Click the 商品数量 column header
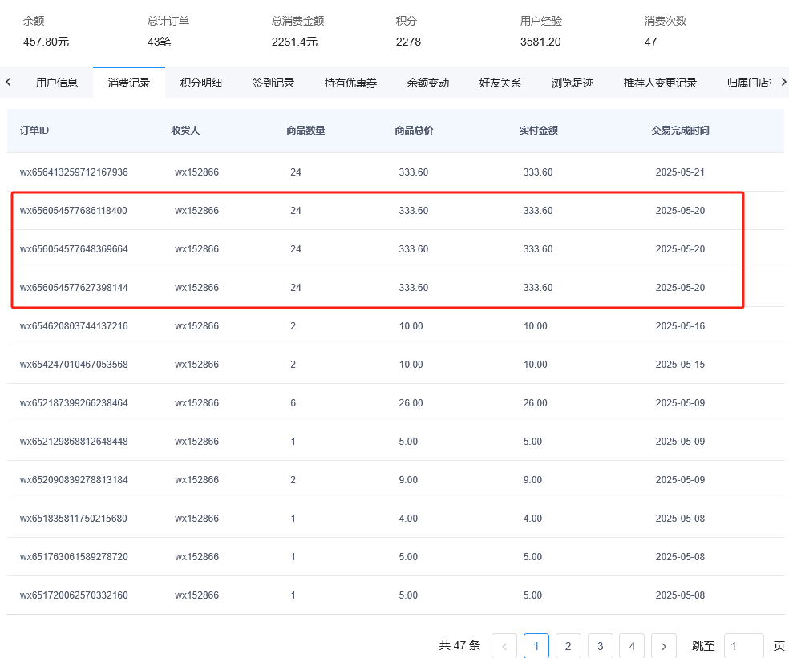Screen dimensions: 789x658 (x=305, y=131)
